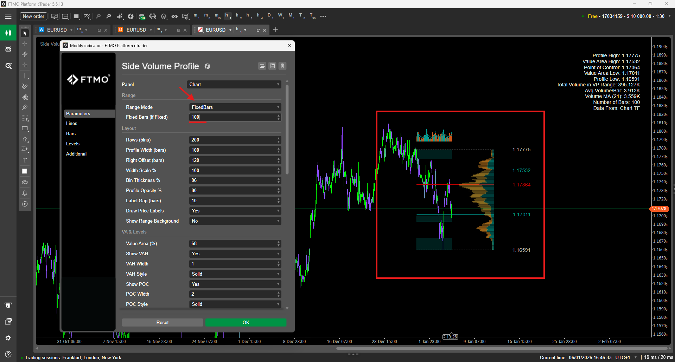Screen dimensions: 675x362
Task: Take a chart snapshot with camera icon
Action: (x=25, y=182)
